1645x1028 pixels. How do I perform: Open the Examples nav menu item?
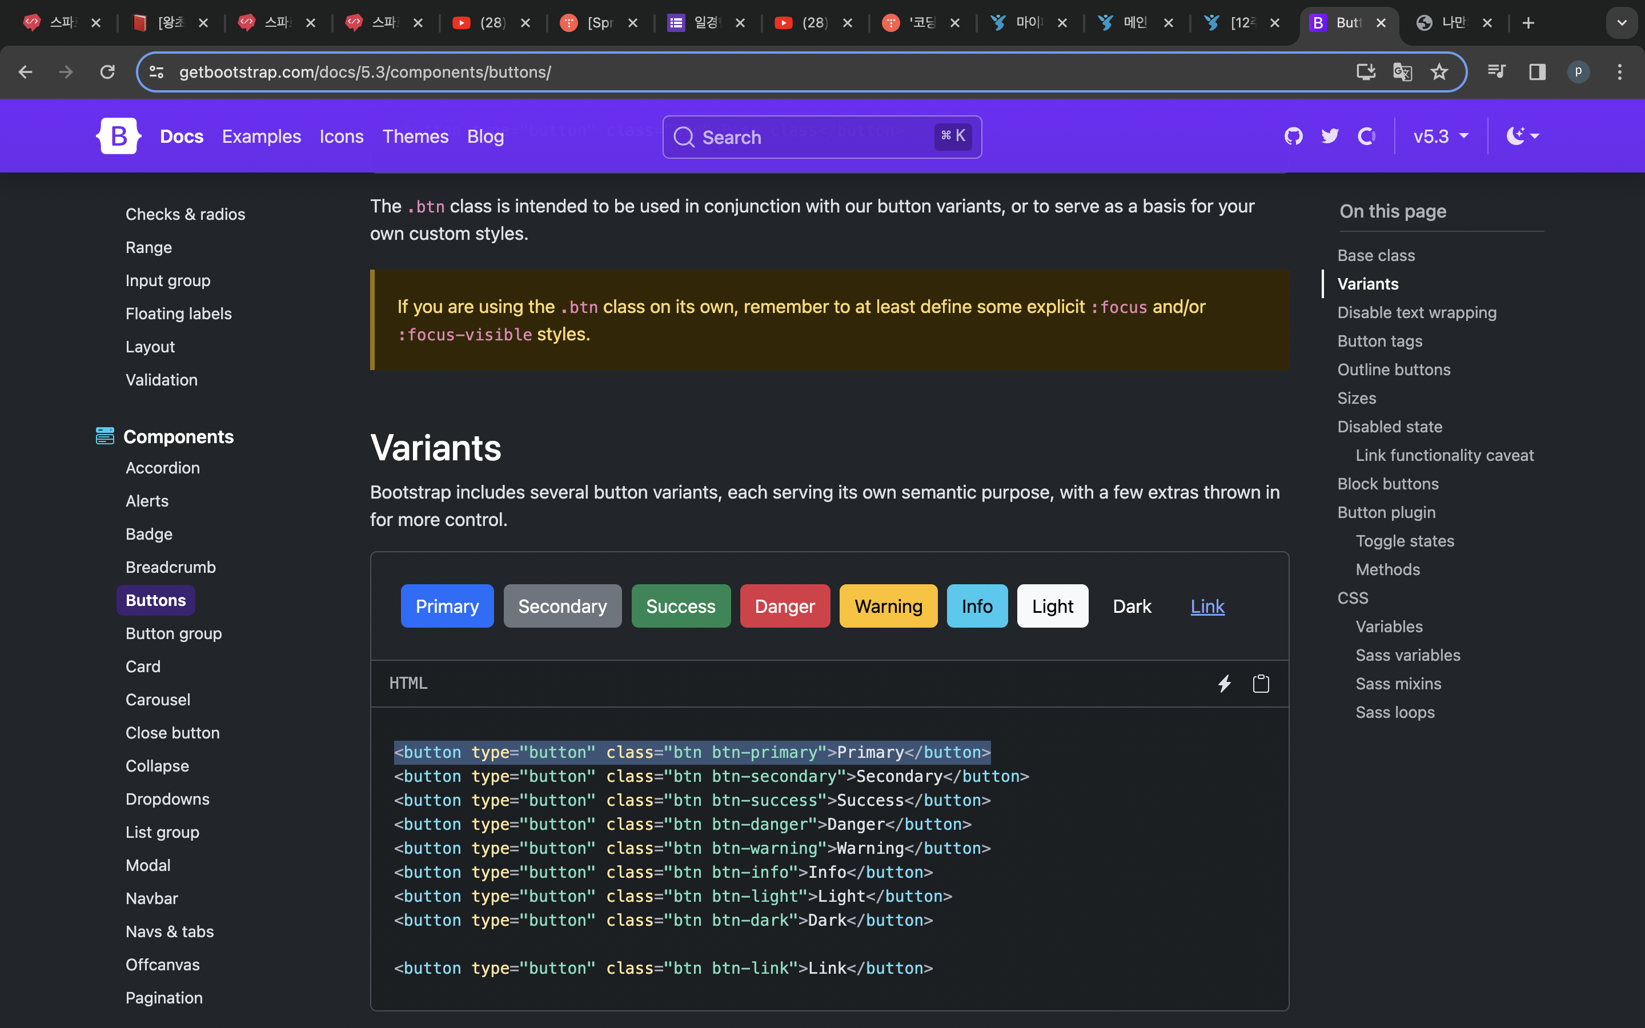point(261,136)
